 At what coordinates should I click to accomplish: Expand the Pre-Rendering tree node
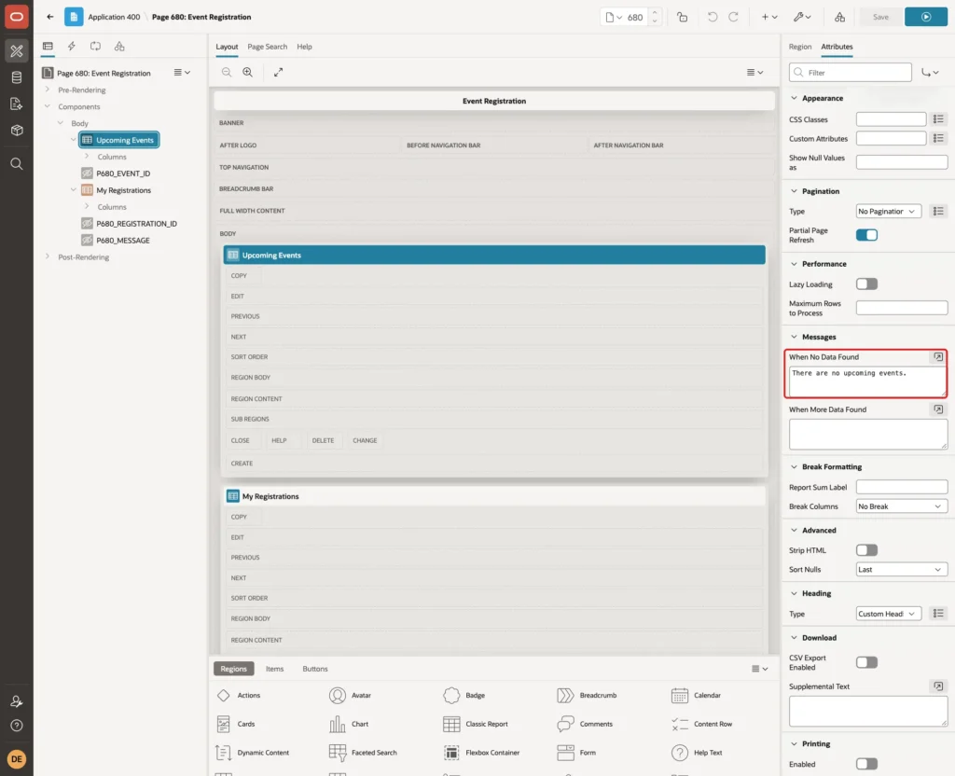[x=48, y=90]
